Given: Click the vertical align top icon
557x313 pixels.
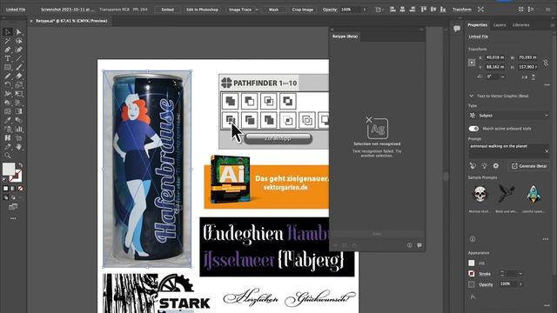Looking at the screenshot, I should tap(424, 10).
